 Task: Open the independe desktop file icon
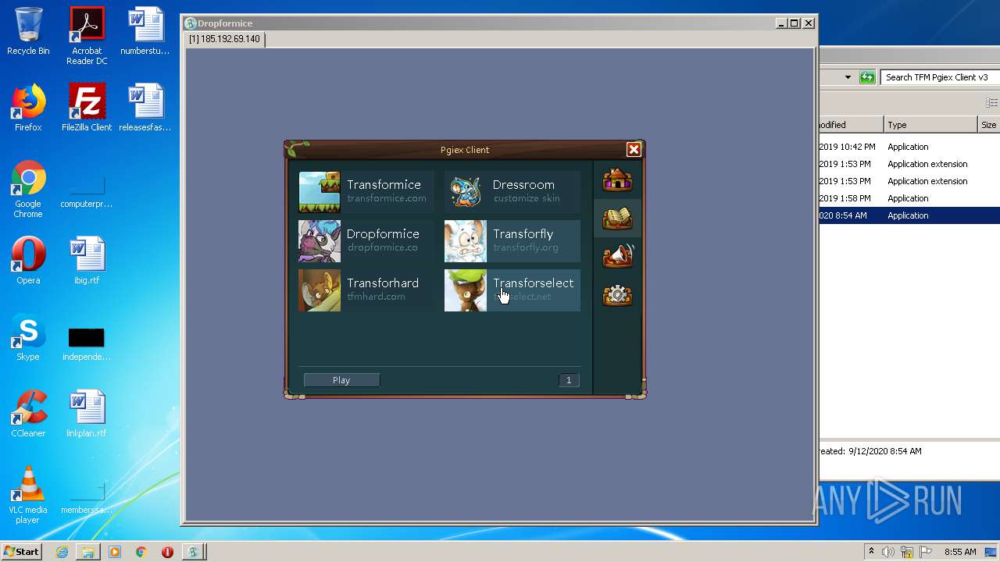coord(87,344)
